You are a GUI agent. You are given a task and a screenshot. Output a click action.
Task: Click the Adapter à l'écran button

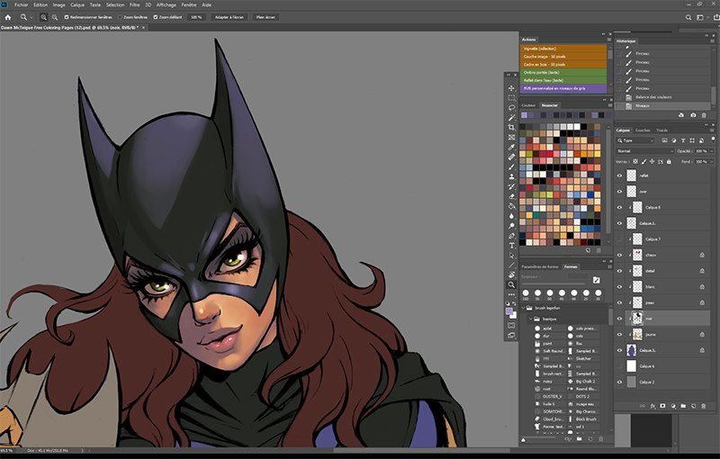point(229,17)
